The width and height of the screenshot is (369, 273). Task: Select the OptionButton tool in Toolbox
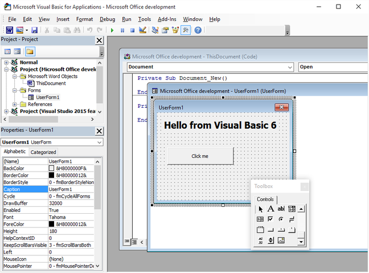pyautogui.click(x=281, y=219)
